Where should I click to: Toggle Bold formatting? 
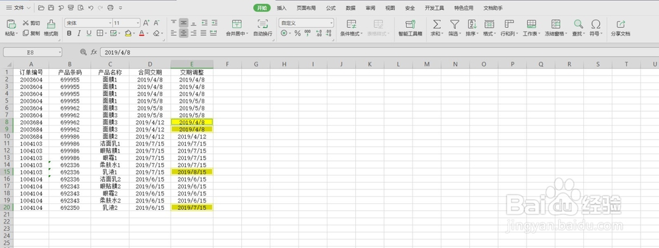tap(69, 33)
